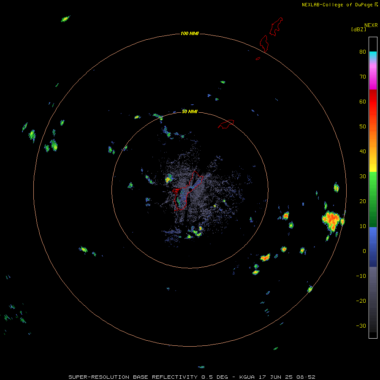Click the 30 value on the color scale
Viewport: 380px width, 380px height.
click(x=363, y=176)
